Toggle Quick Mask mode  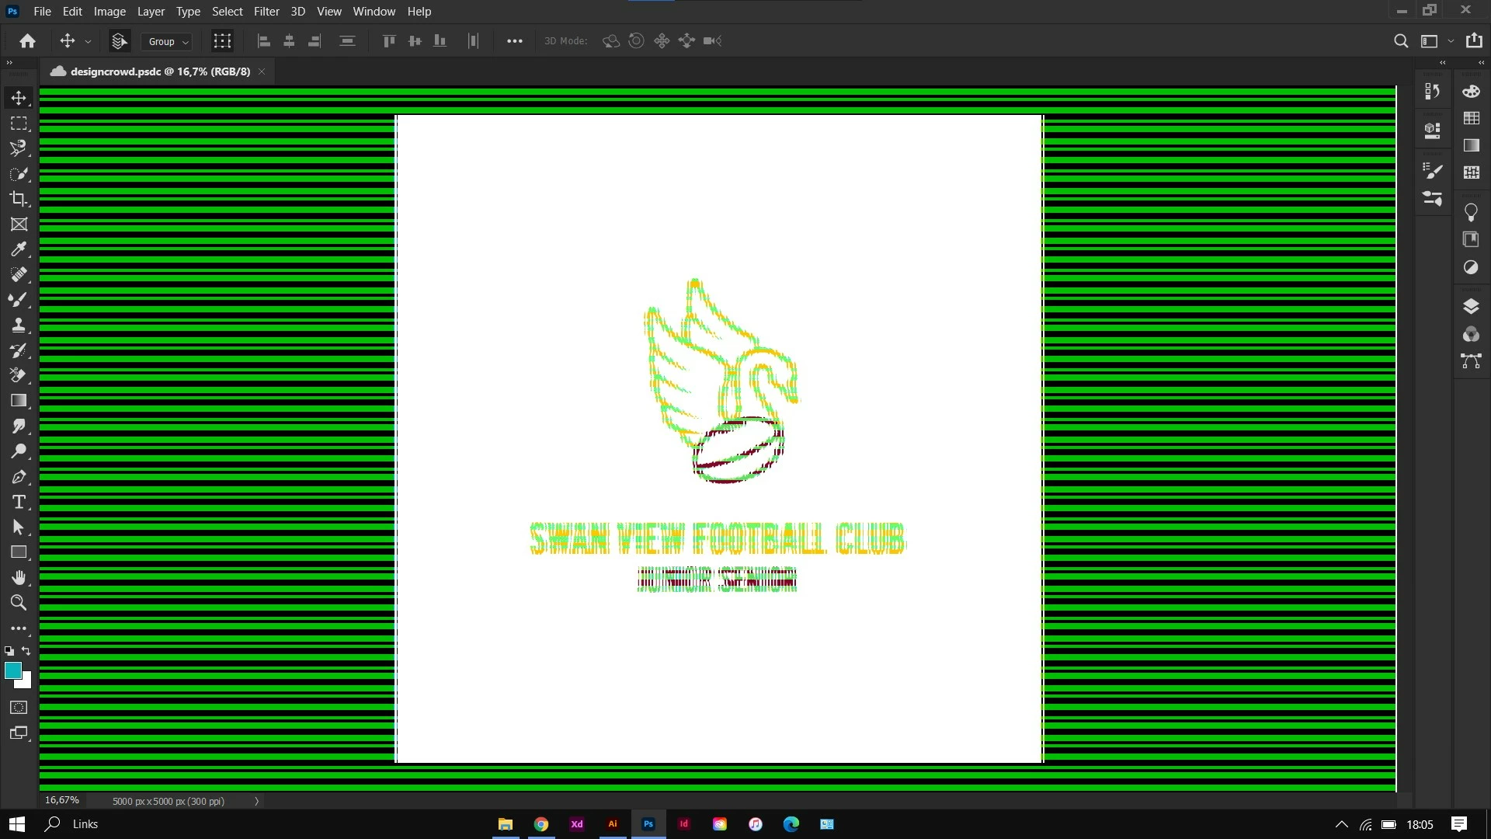19,708
